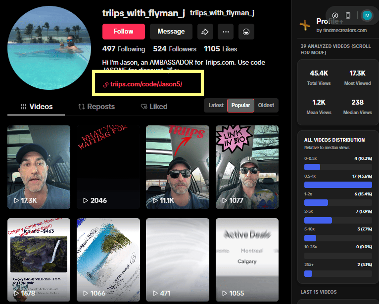Click the 0.5-1x distribution bar
Image resolution: width=379 pixels, height=304 pixels.
coord(337,185)
